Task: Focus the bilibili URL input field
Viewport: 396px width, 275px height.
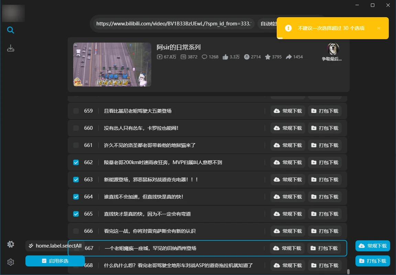Action: (x=174, y=24)
